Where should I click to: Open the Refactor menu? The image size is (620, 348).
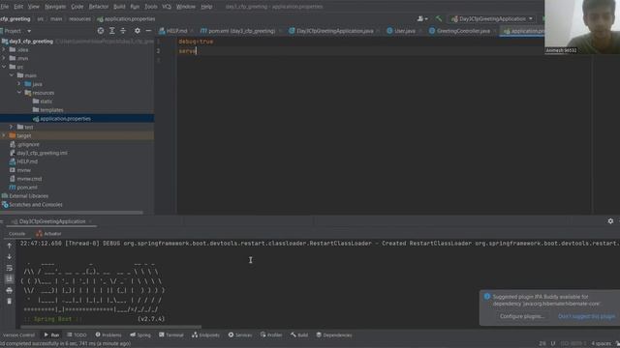[x=99, y=7]
